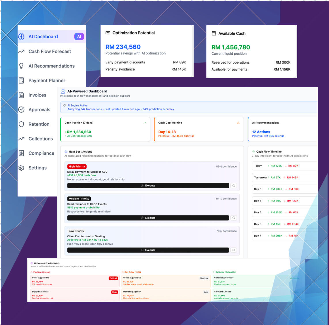
Task: Click the Retention shield icon
Action: point(21,124)
